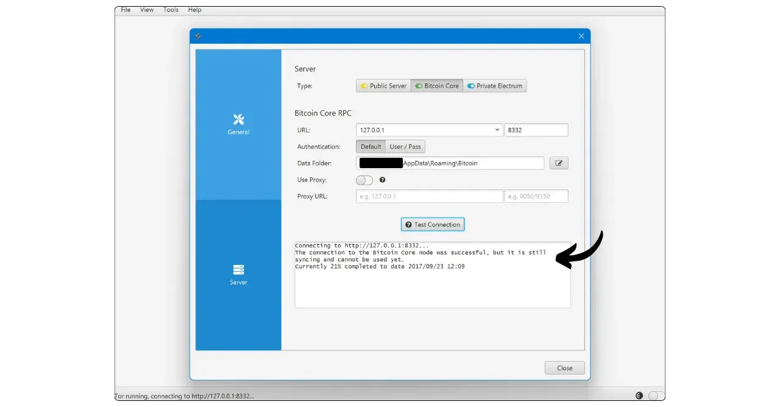This screenshot has width=780, height=407.
Task: Open the Tools menu
Action: [x=171, y=10]
